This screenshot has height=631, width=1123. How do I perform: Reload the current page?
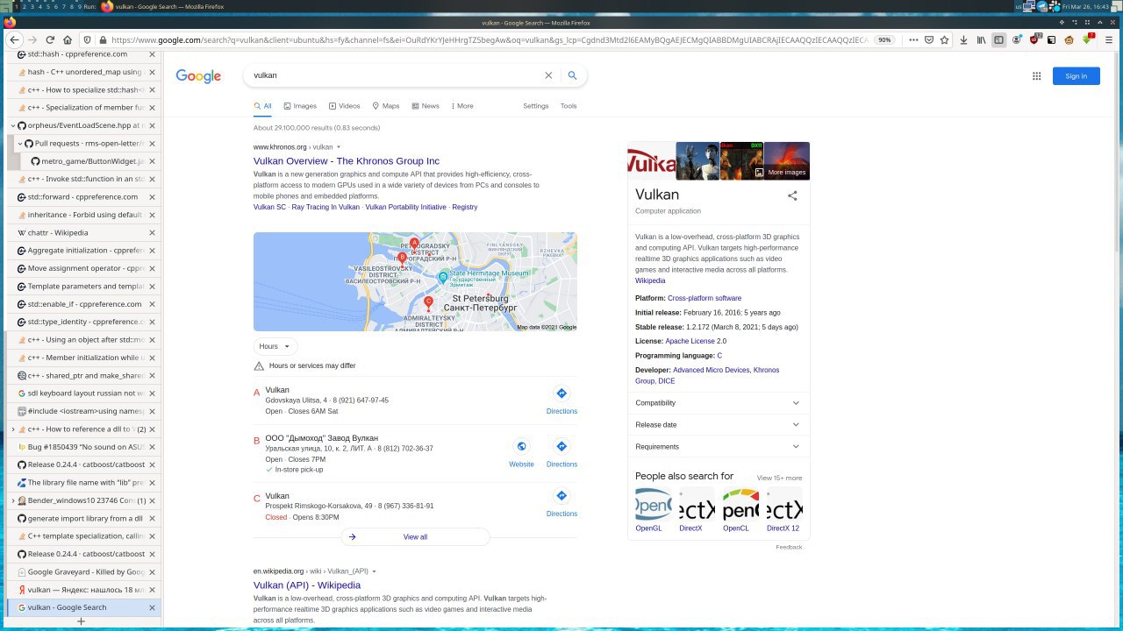(x=50, y=39)
